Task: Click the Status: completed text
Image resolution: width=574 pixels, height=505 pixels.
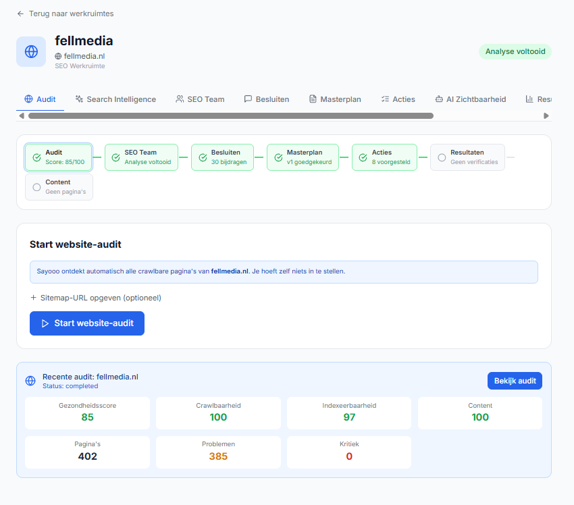Action: 70,386
